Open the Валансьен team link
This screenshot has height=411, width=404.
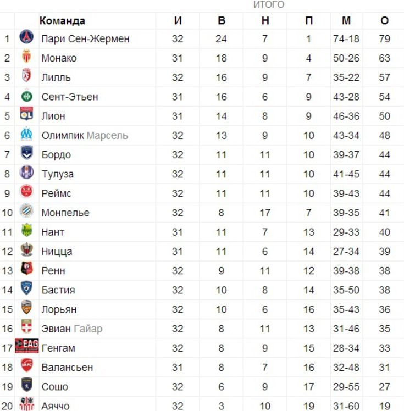[x=67, y=367]
